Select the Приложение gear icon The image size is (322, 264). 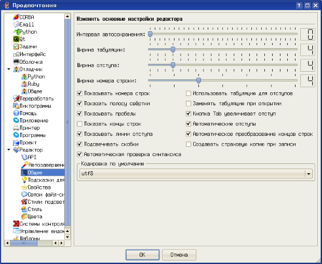(x=16, y=121)
